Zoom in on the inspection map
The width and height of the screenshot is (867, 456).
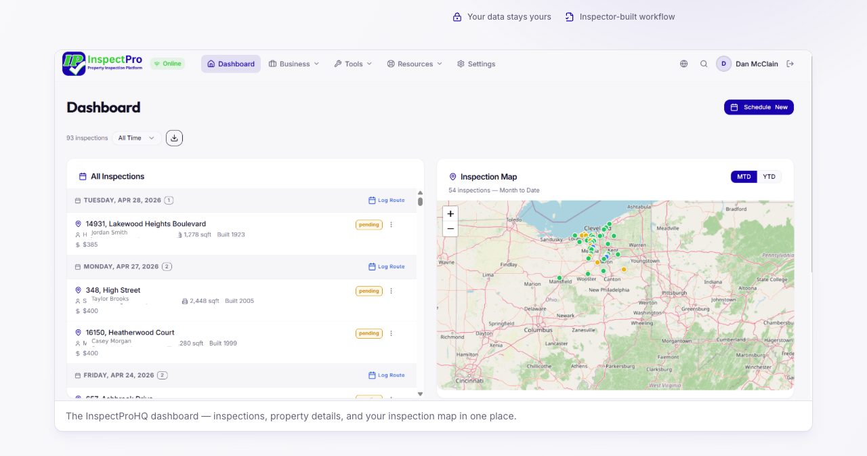pyautogui.click(x=450, y=213)
